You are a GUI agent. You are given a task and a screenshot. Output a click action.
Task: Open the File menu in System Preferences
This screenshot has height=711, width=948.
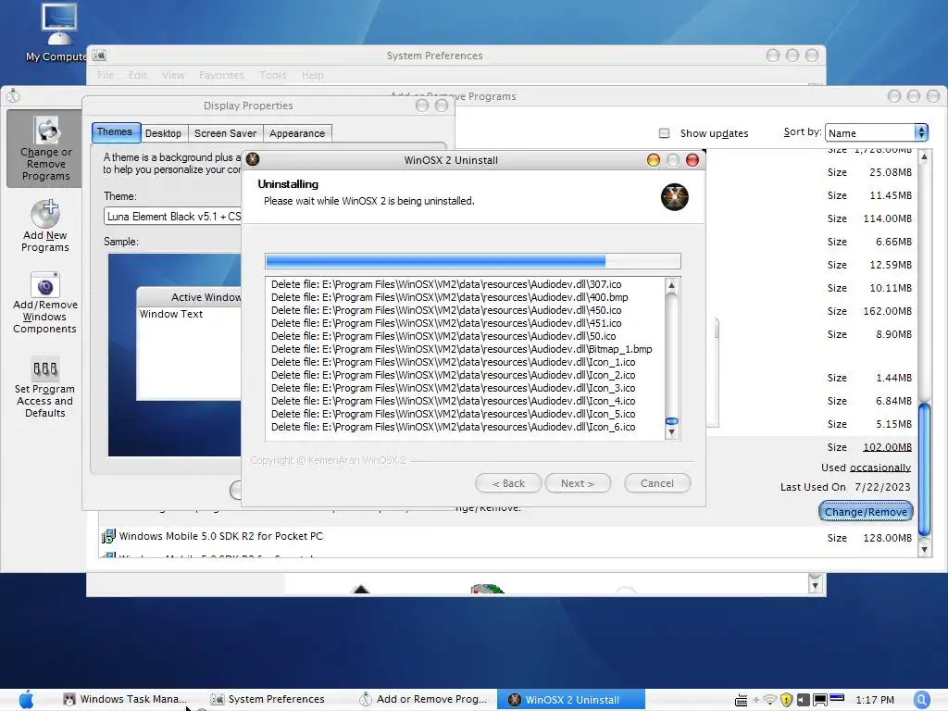click(106, 75)
